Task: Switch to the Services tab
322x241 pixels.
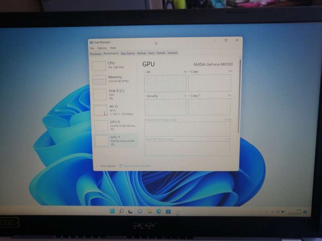Action: tap(172, 53)
